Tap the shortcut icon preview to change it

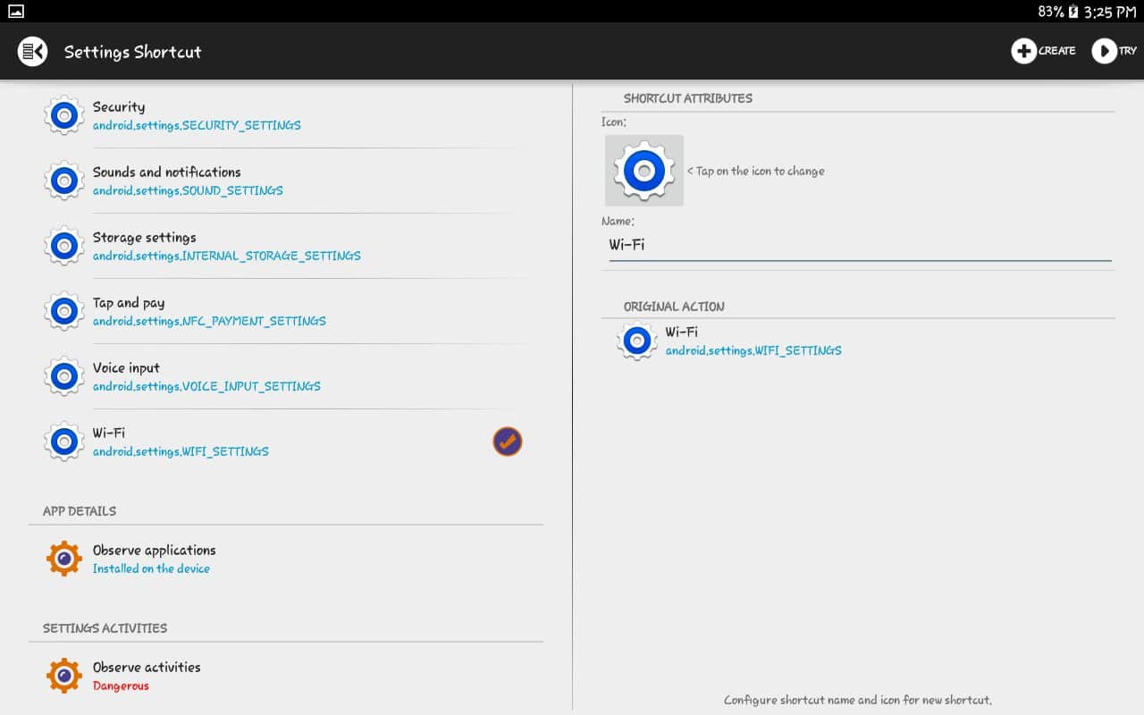[x=643, y=171]
